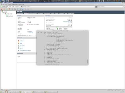The image size is (125, 93).
Task: Click the magnifier search icon
Action: tap(123, 6)
